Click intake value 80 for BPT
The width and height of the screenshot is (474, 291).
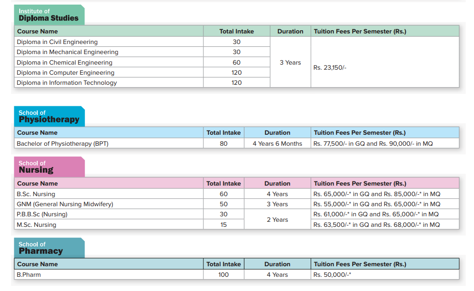[224, 143]
